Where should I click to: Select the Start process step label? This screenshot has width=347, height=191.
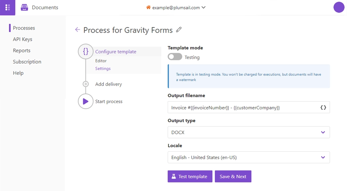tap(109, 102)
